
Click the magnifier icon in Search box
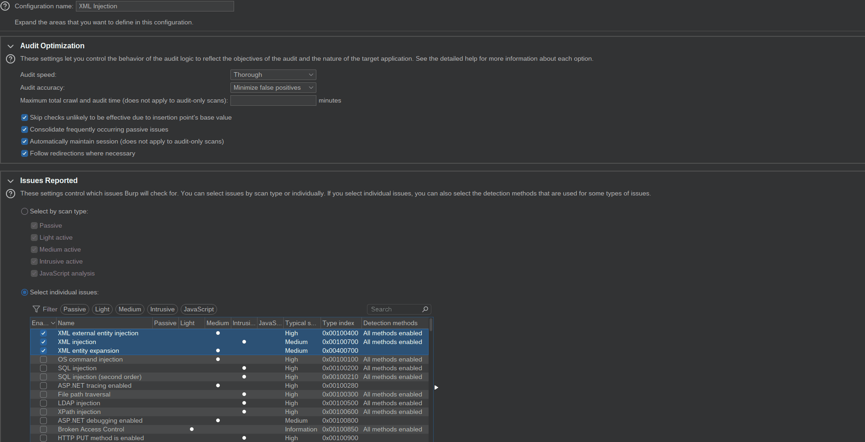[425, 309]
